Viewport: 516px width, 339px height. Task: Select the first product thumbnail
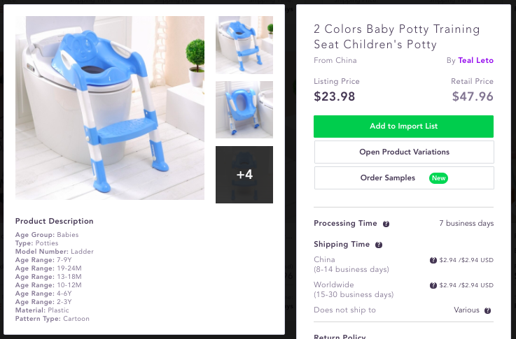point(244,45)
